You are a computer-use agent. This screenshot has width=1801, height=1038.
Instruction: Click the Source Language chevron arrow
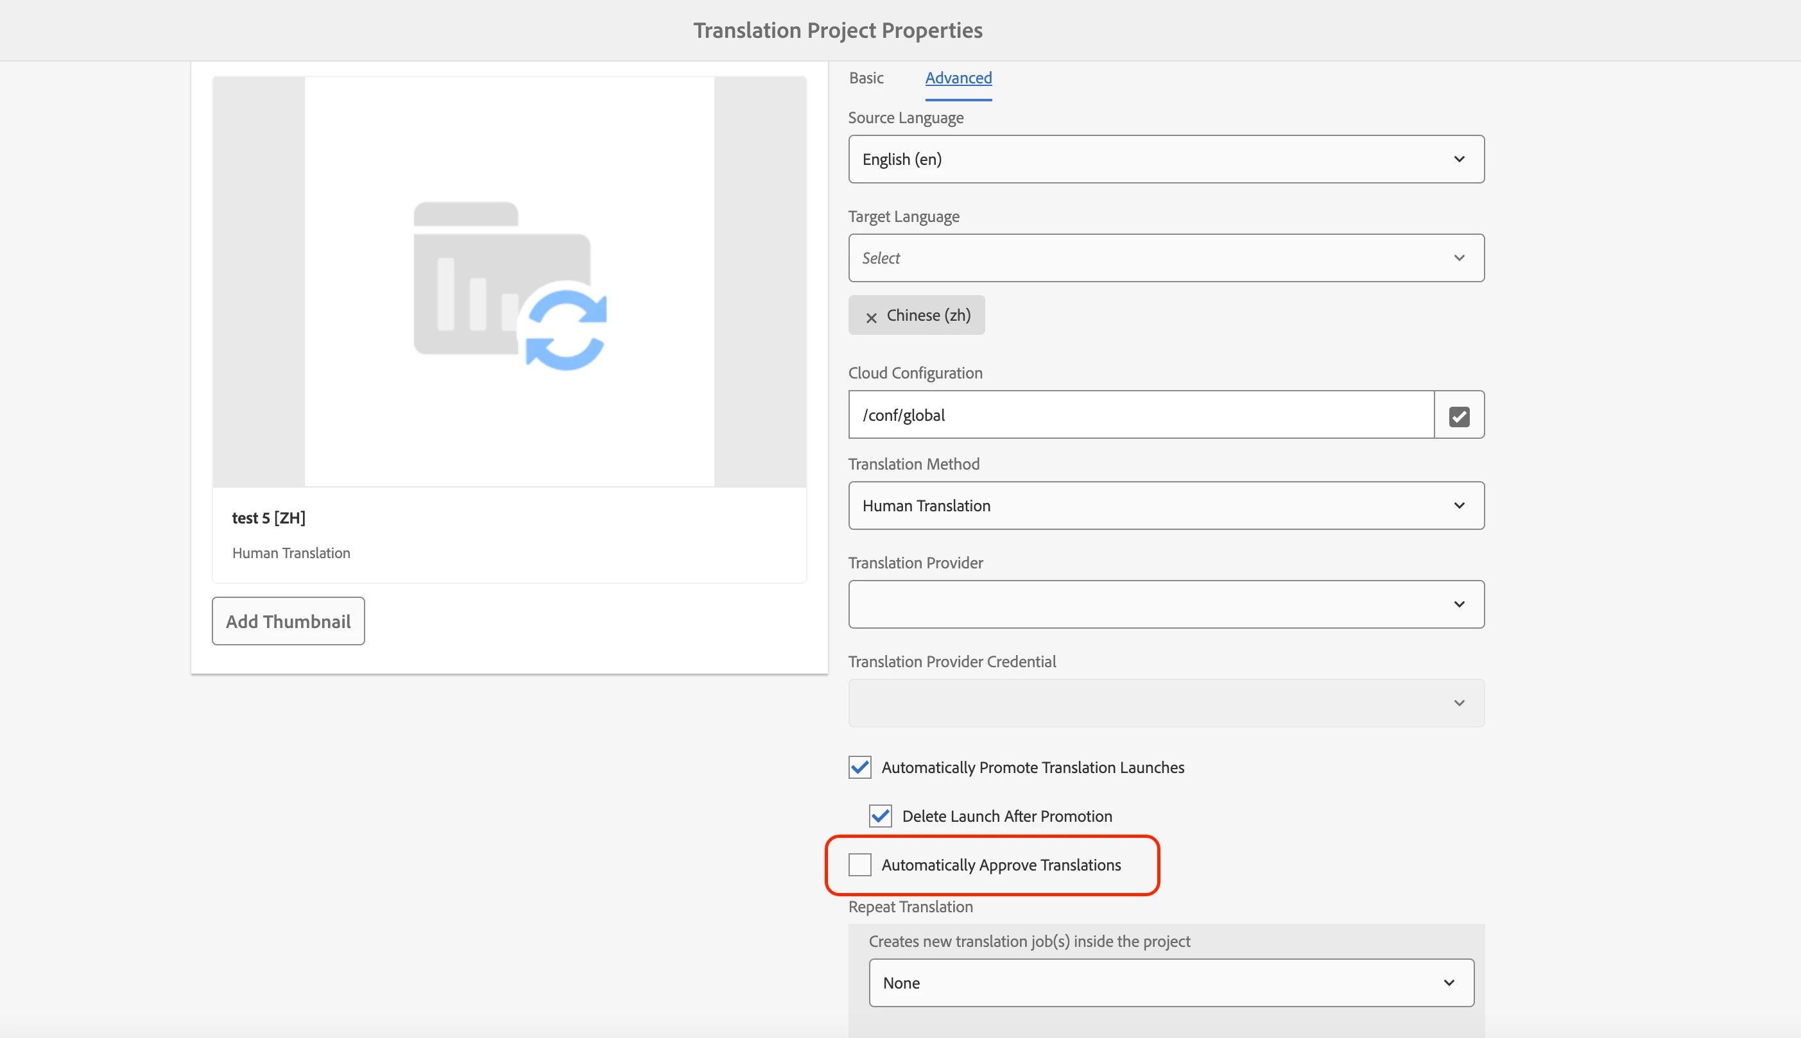(1459, 159)
